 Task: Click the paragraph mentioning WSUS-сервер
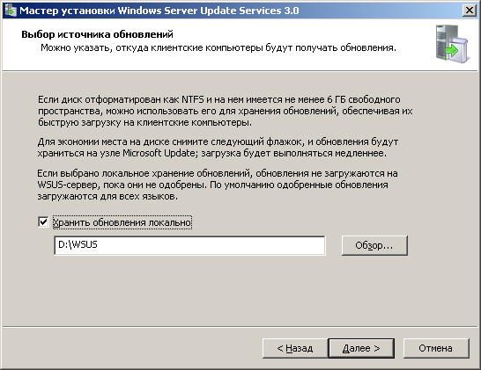click(218, 185)
